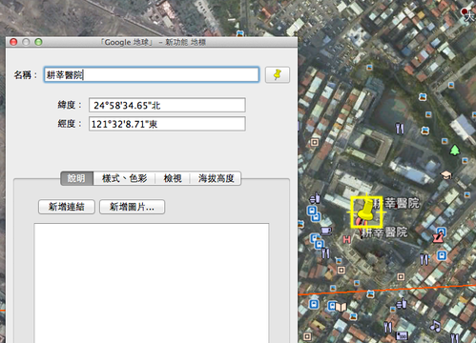This screenshot has height=343, width=476.
Task: Click the thumbs-up icon above the coffee cup
Action: 315,198
